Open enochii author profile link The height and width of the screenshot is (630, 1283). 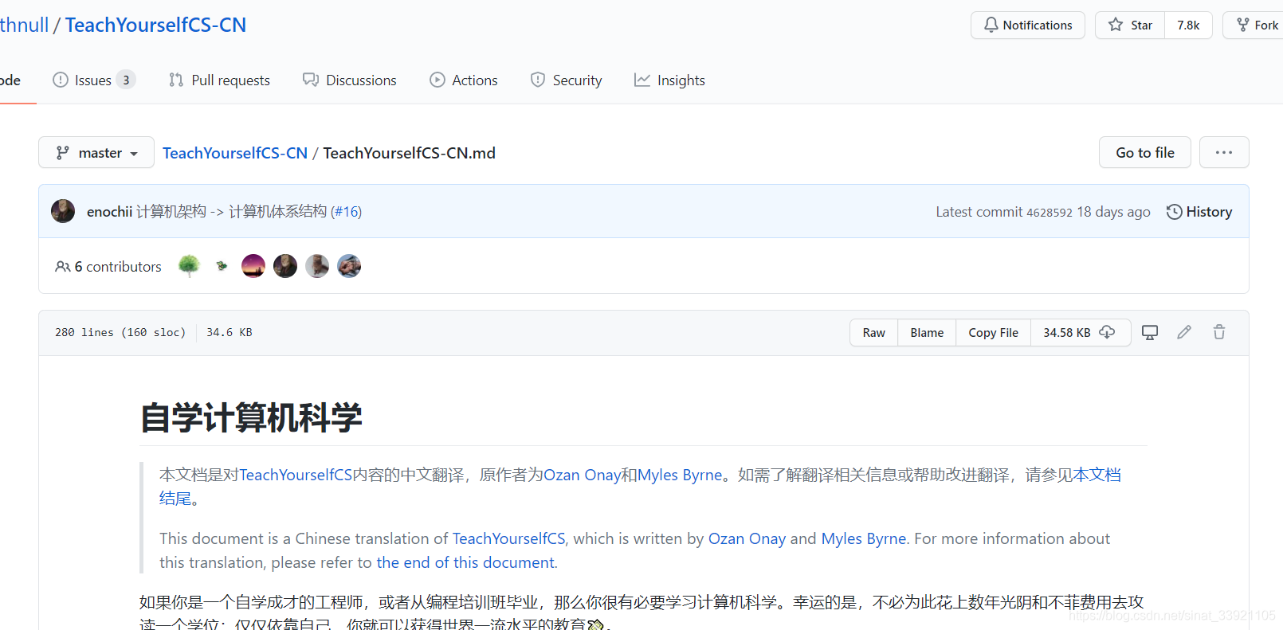109,211
